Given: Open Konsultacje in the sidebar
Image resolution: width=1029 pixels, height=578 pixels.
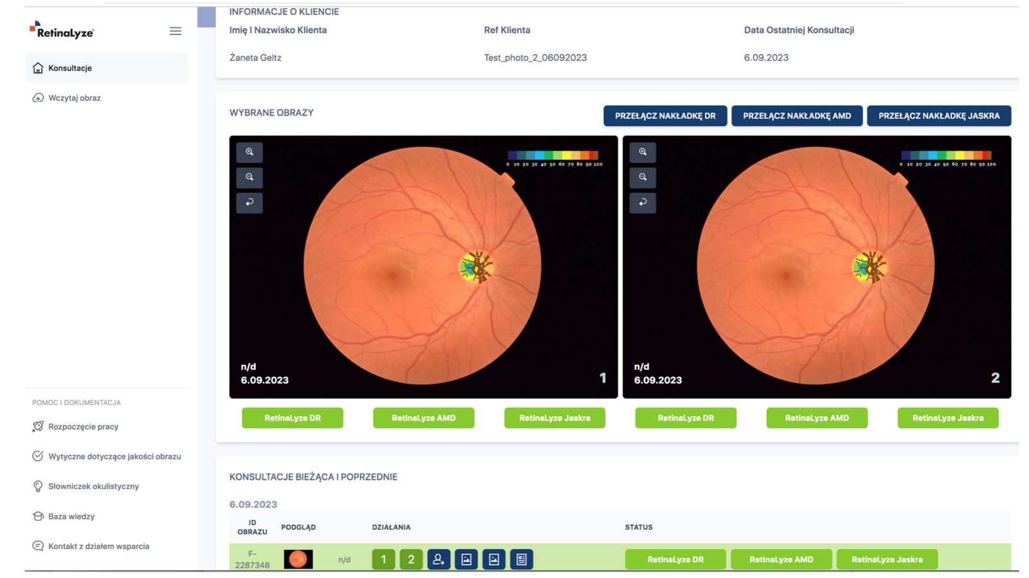Looking at the screenshot, I should pos(70,68).
